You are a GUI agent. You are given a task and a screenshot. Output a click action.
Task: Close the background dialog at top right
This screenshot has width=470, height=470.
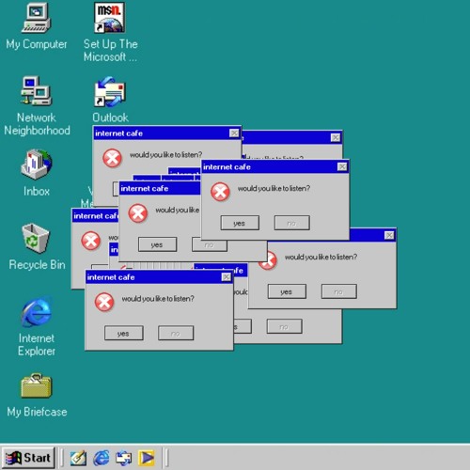tap(336, 137)
